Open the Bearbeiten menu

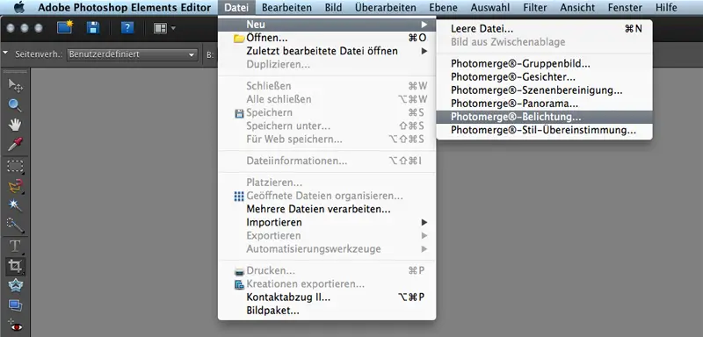[287, 8]
